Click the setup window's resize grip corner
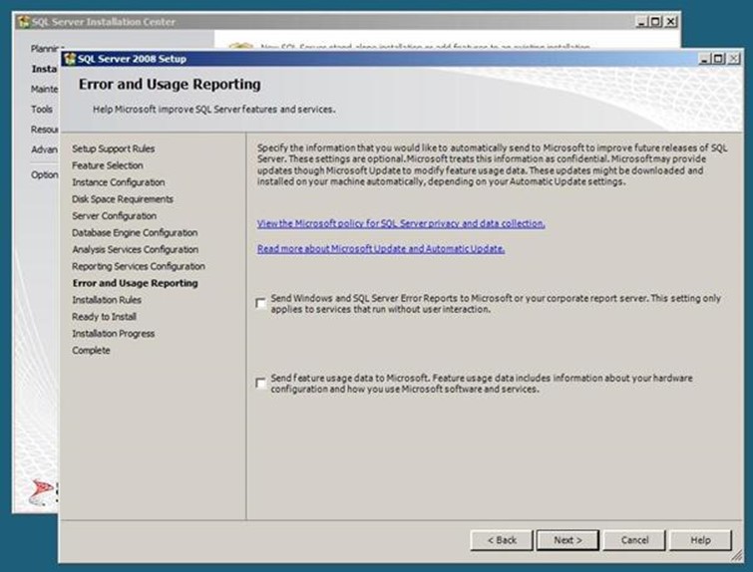This screenshot has width=753, height=572. click(x=737, y=556)
